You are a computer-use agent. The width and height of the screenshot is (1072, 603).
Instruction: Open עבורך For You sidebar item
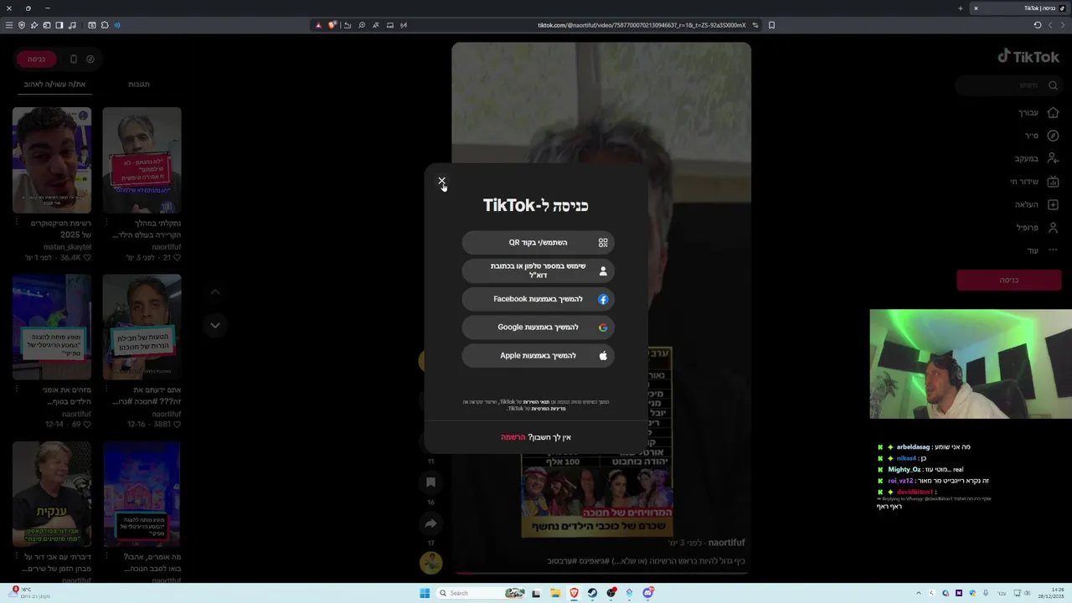(1038, 112)
